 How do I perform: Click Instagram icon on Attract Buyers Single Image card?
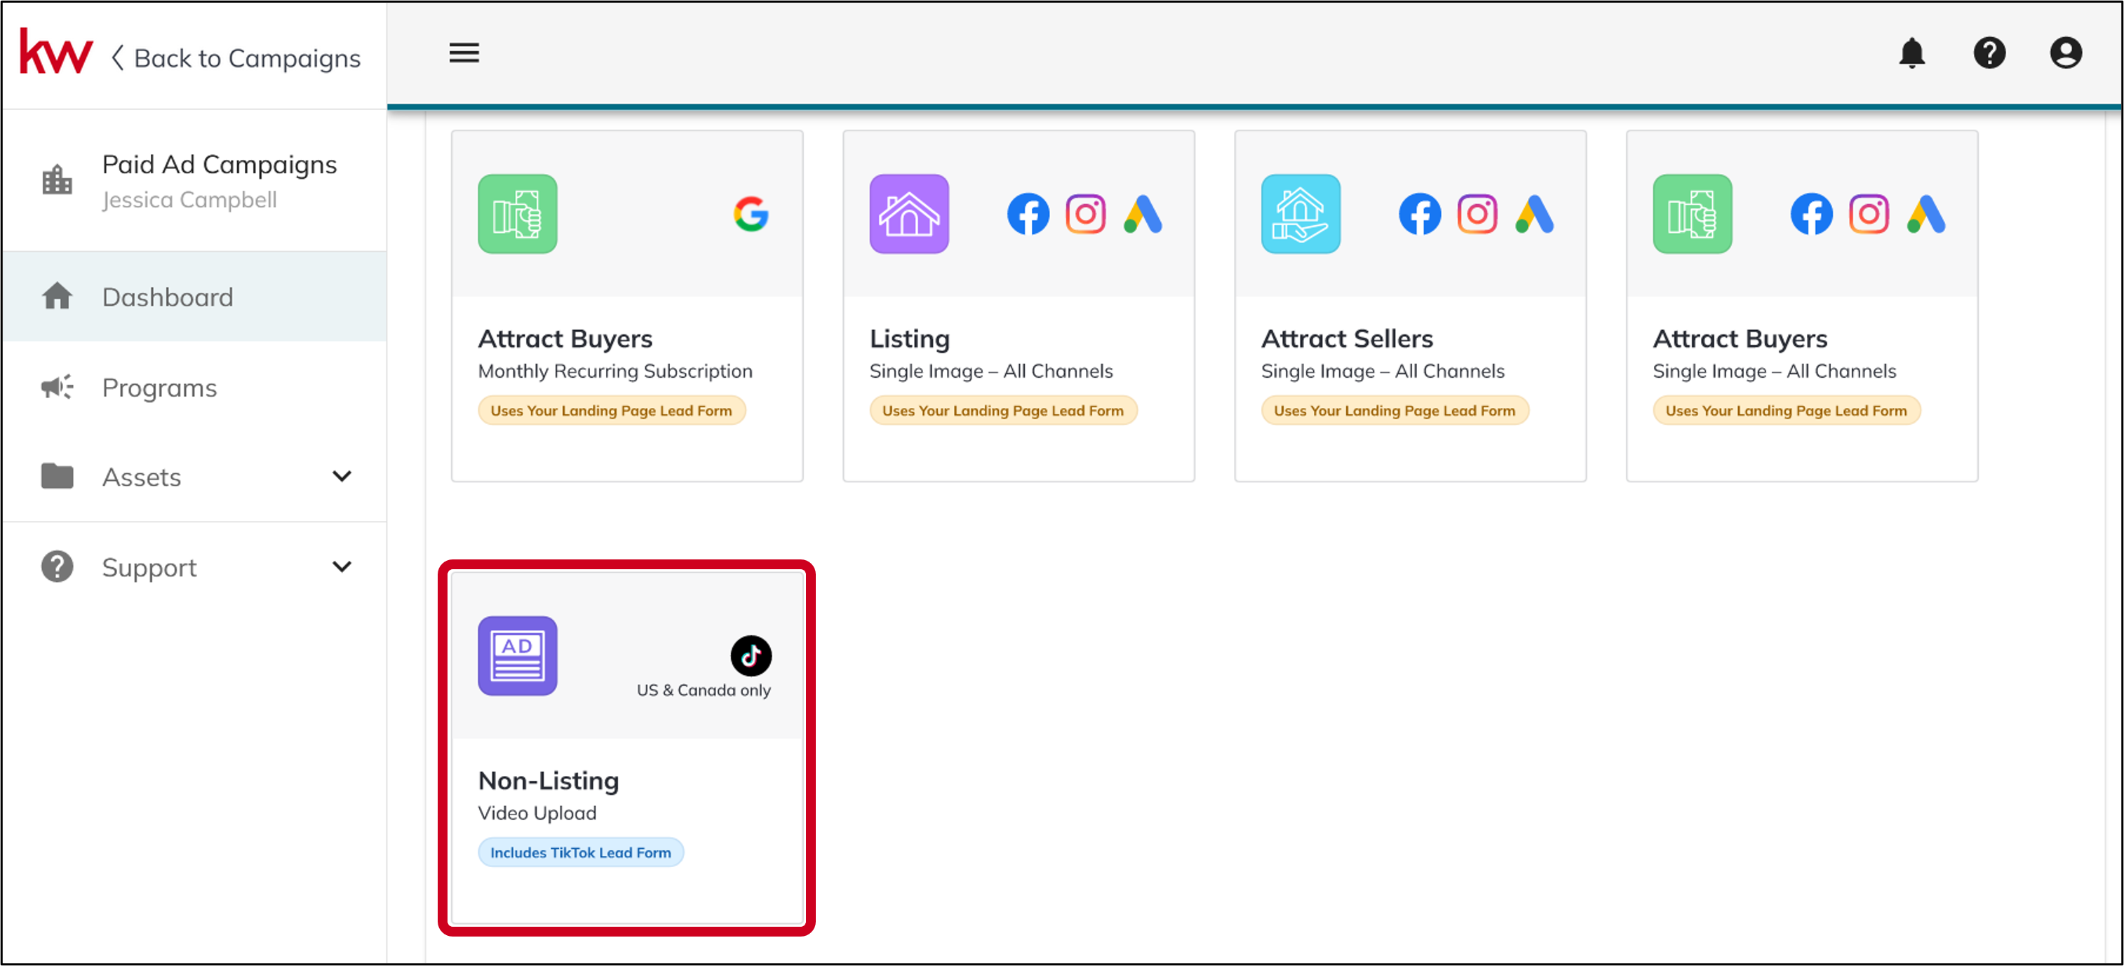1869,215
